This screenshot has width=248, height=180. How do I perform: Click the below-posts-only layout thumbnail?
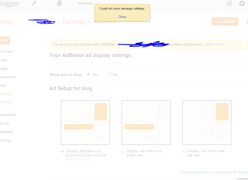[x=146, y=122]
